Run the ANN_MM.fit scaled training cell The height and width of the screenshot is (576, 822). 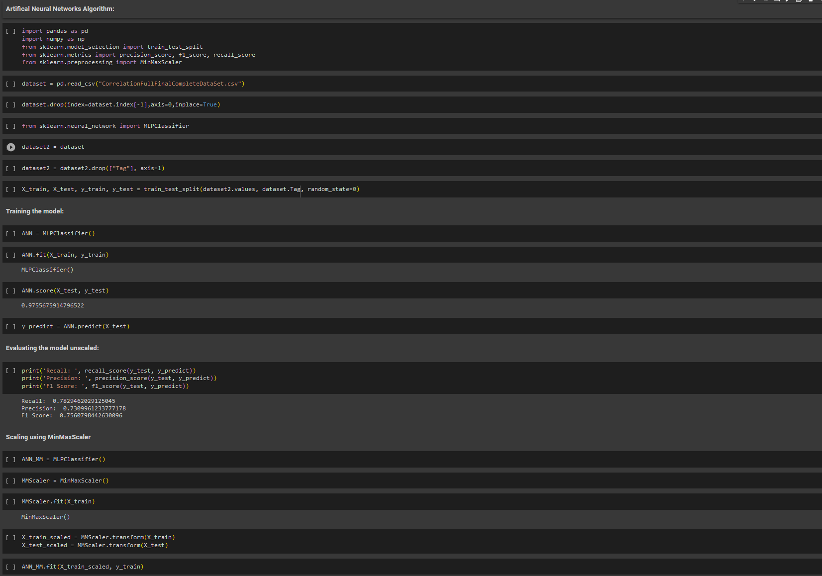[11, 567]
